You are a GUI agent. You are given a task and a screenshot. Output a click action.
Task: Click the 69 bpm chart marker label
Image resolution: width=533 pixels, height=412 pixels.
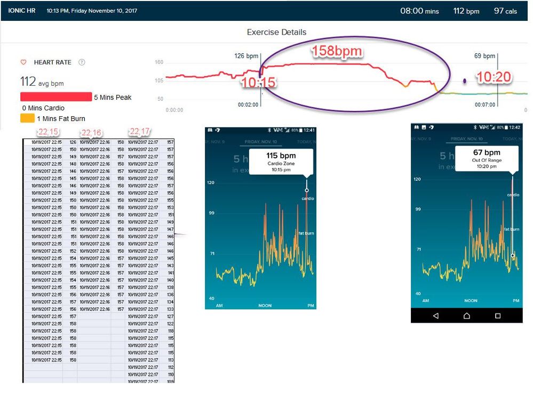click(484, 56)
